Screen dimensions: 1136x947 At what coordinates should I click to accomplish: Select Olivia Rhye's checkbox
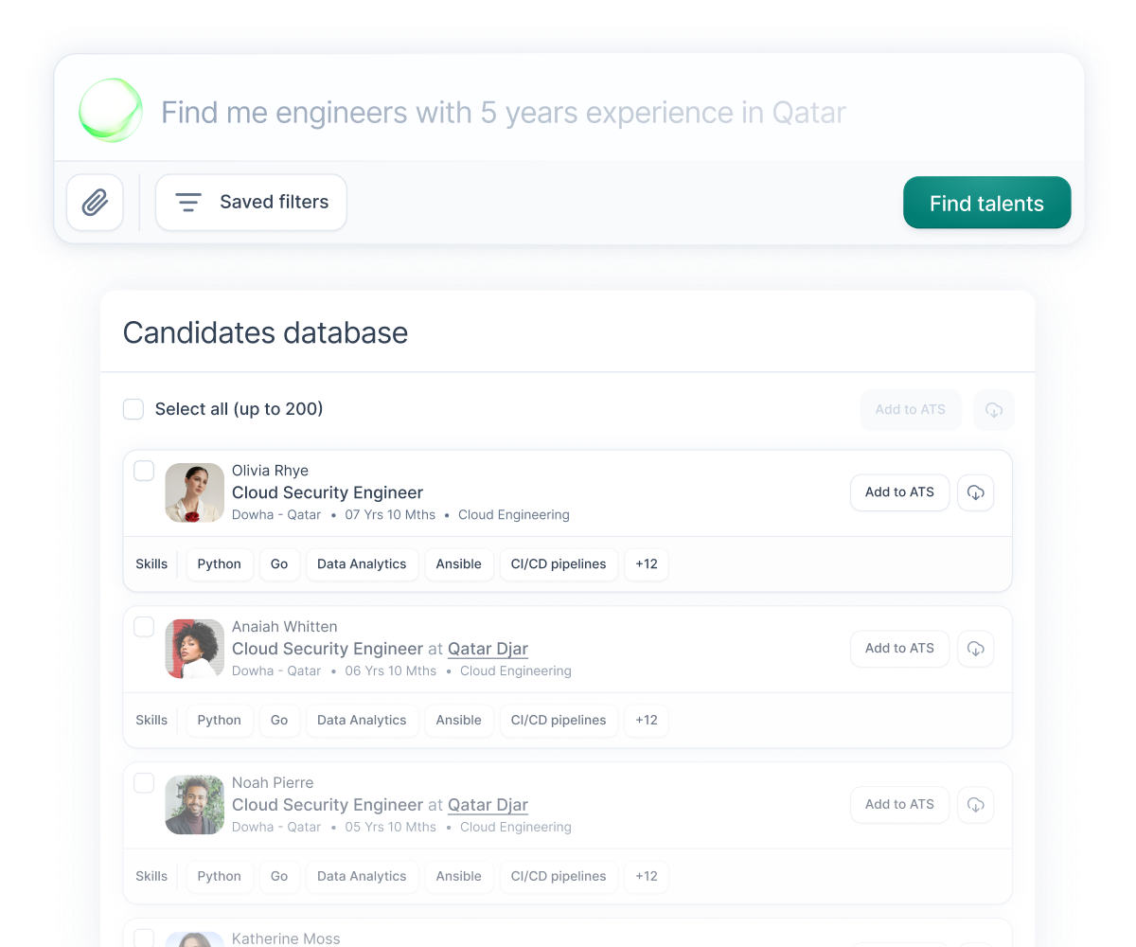click(x=144, y=471)
